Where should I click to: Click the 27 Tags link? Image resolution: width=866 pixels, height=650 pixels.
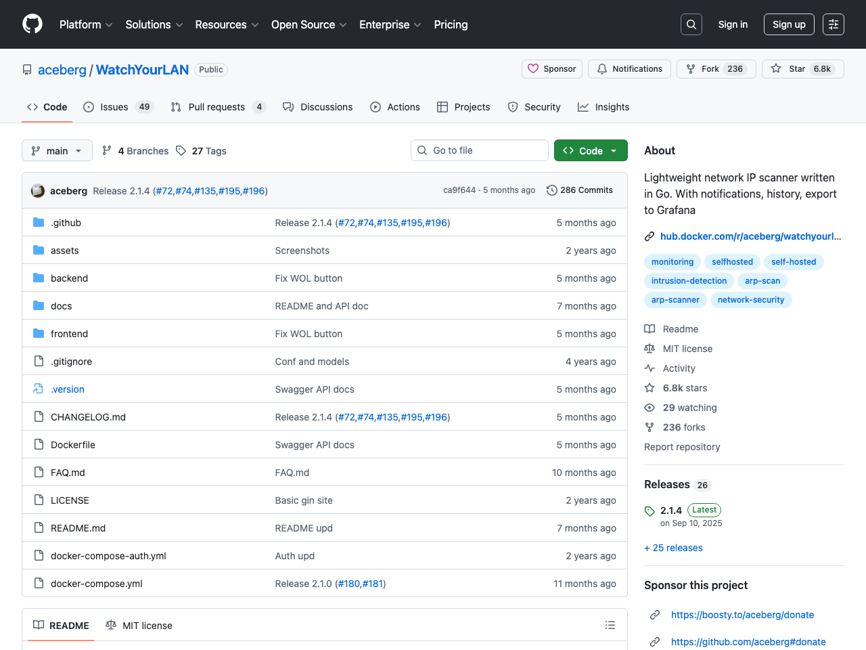click(x=201, y=151)
